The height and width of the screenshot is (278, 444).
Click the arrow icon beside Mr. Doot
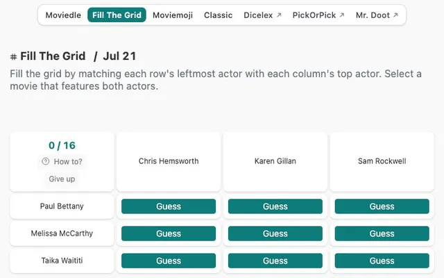pos(395,15)
